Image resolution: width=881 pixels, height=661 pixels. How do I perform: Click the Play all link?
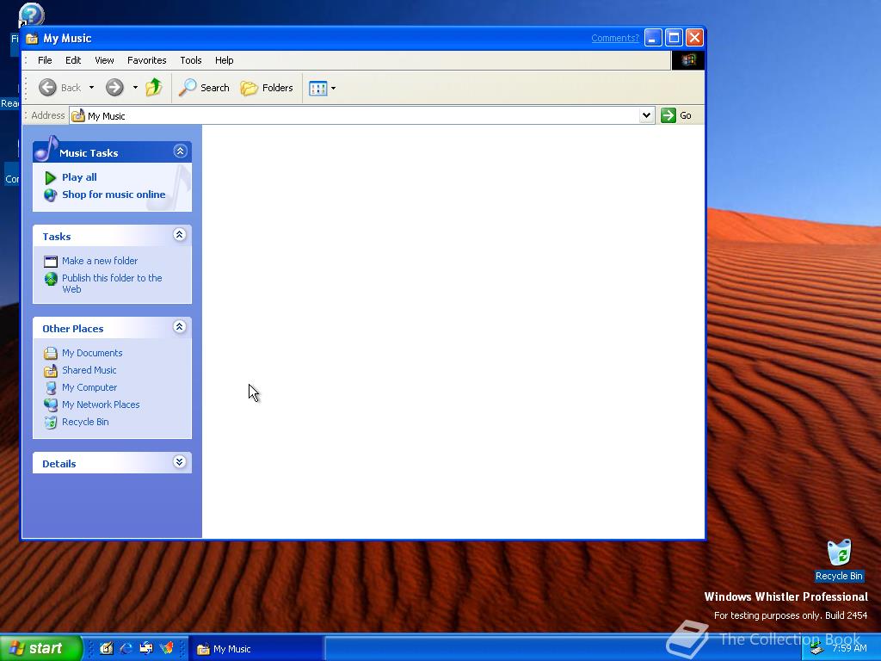coord(79,177)
